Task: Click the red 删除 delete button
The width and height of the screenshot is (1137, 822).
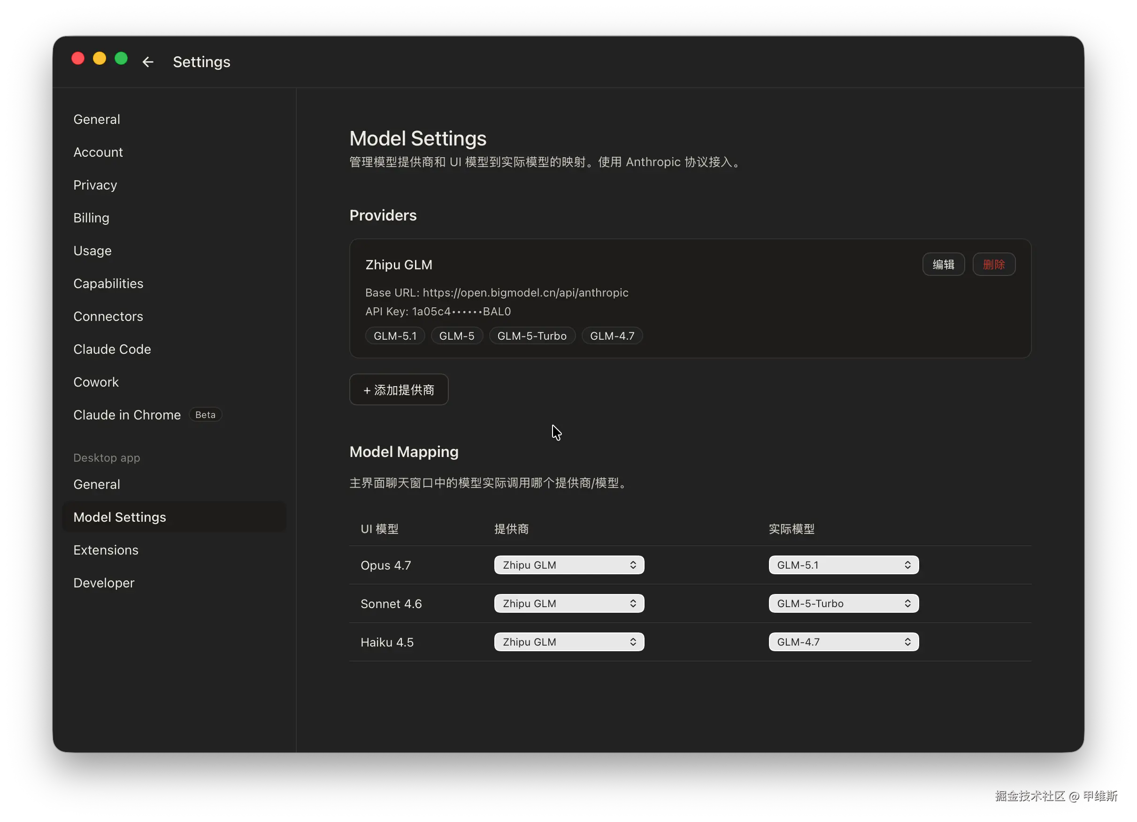Action: click(994, 265)
